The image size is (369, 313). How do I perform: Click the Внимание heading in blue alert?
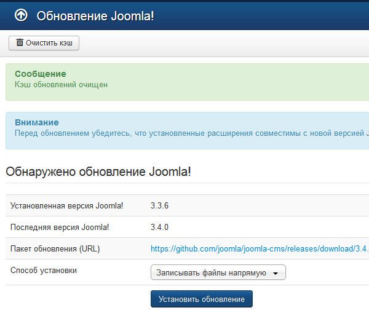37,122
